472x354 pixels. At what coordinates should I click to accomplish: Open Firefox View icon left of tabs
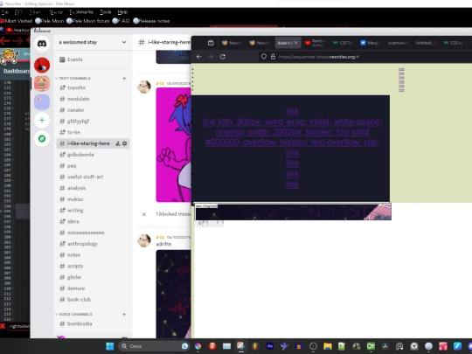point(211,43)
